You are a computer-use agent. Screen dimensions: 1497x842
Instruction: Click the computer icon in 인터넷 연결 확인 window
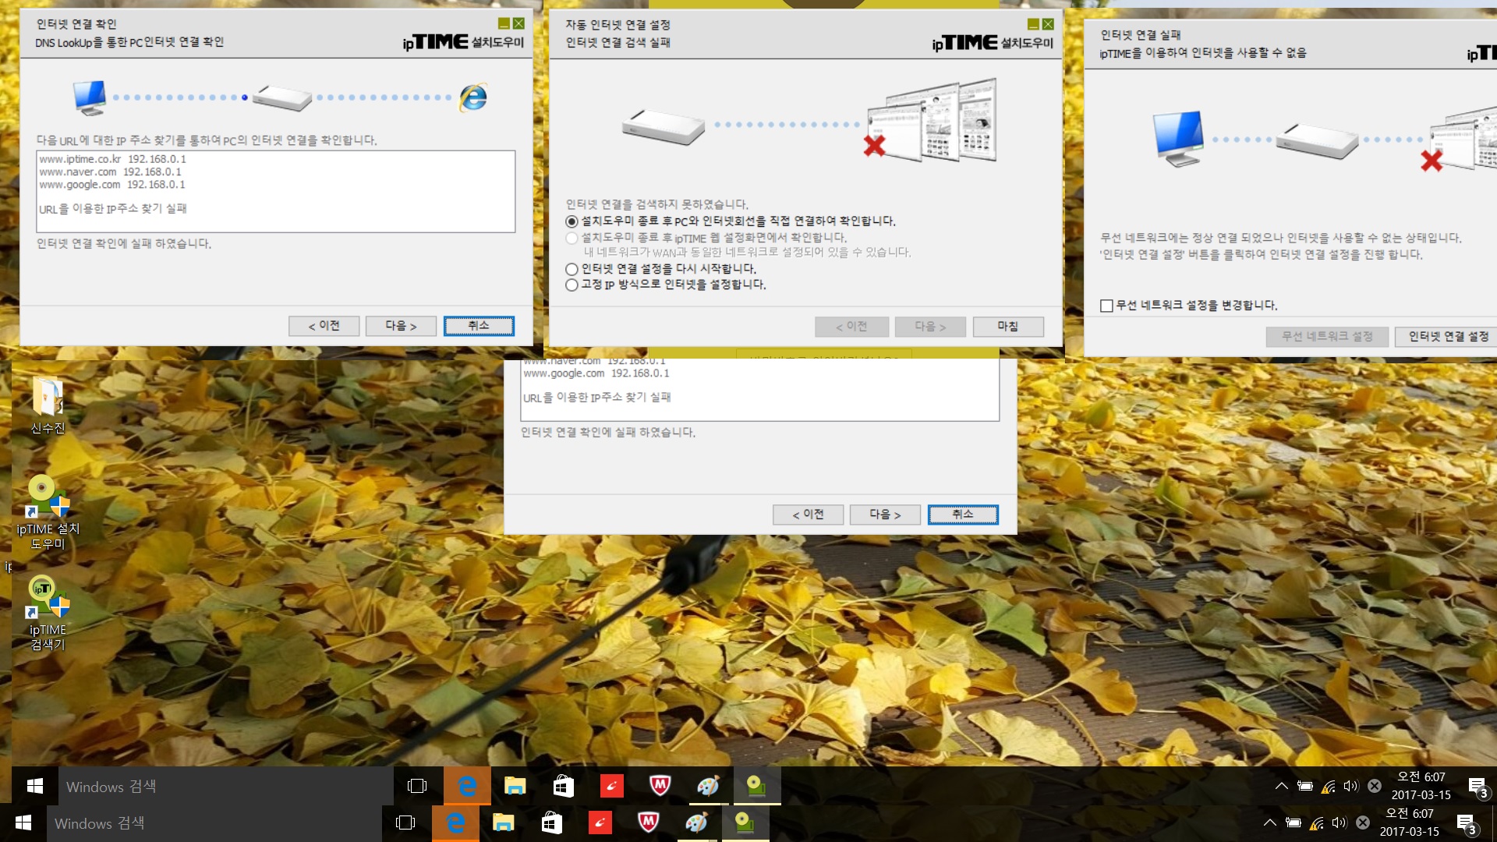[90, 97]
